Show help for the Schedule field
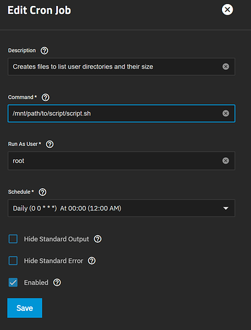The height and width of the screenshot is (330, 251). [42, 192]
